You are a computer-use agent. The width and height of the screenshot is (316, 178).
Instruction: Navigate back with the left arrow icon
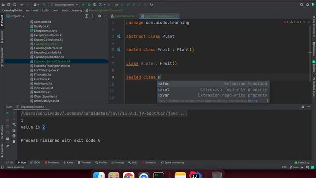point(22,5)
